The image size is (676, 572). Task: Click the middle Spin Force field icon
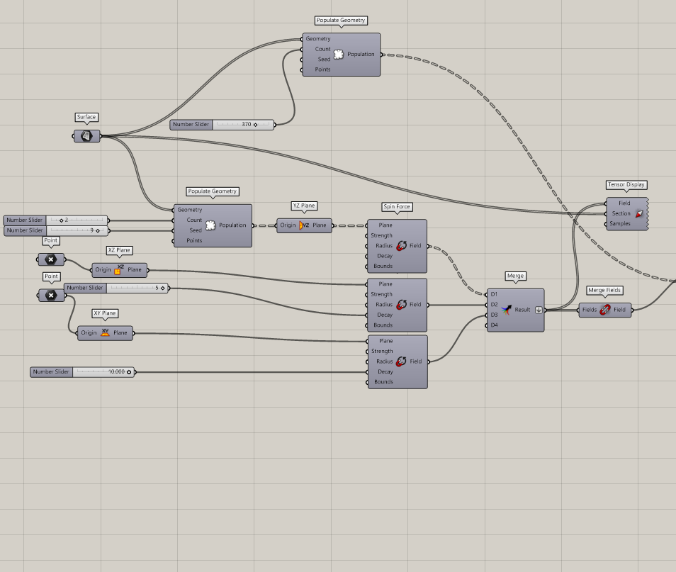click(x=402, y=304)
